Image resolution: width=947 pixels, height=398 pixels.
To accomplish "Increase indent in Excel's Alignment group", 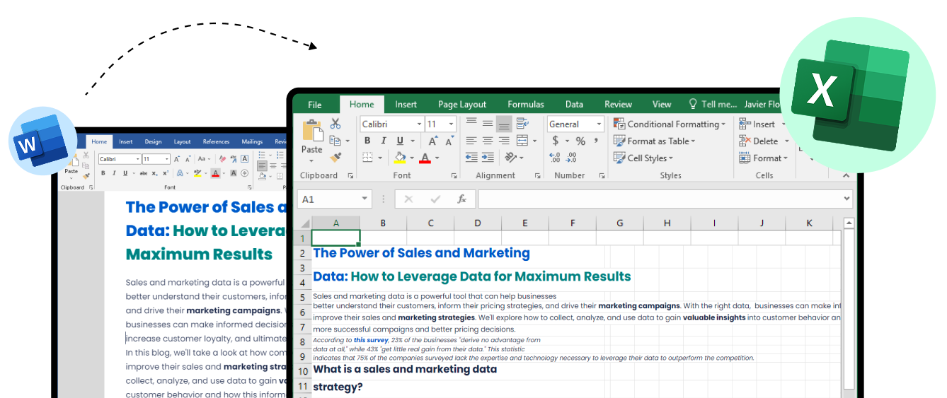I will [x=488, y=158].
